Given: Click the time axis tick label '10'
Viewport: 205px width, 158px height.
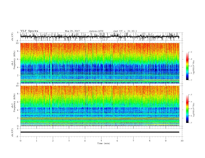Looking at the screenshot, I should point(182,141).
